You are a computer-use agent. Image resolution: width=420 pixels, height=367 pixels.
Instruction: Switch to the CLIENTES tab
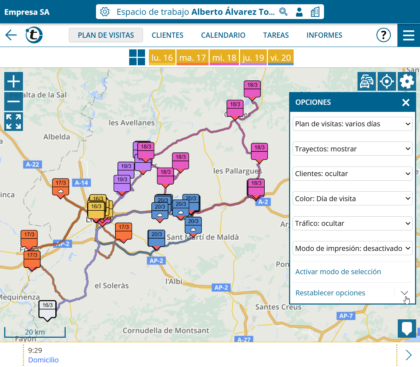(x=167, y=35)
